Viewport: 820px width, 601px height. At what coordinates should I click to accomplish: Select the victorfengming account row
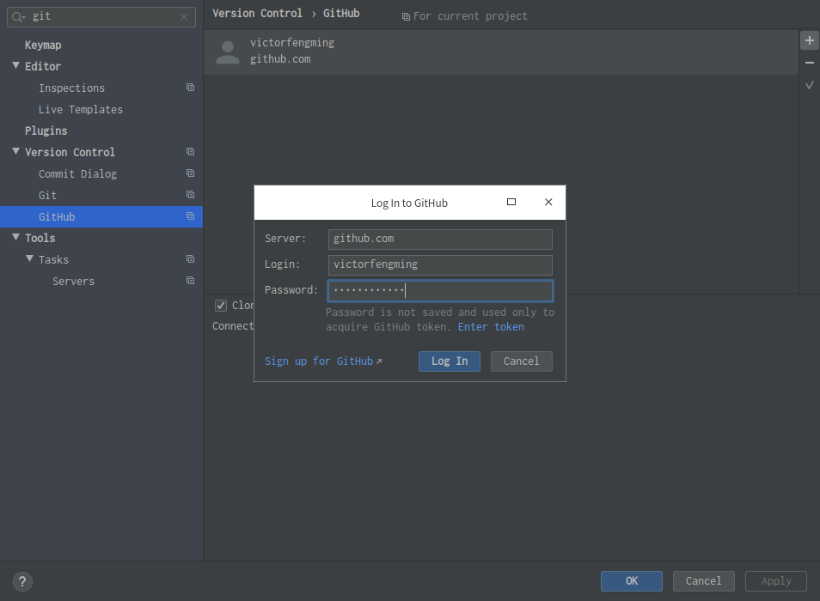click(x=501, y=52)
